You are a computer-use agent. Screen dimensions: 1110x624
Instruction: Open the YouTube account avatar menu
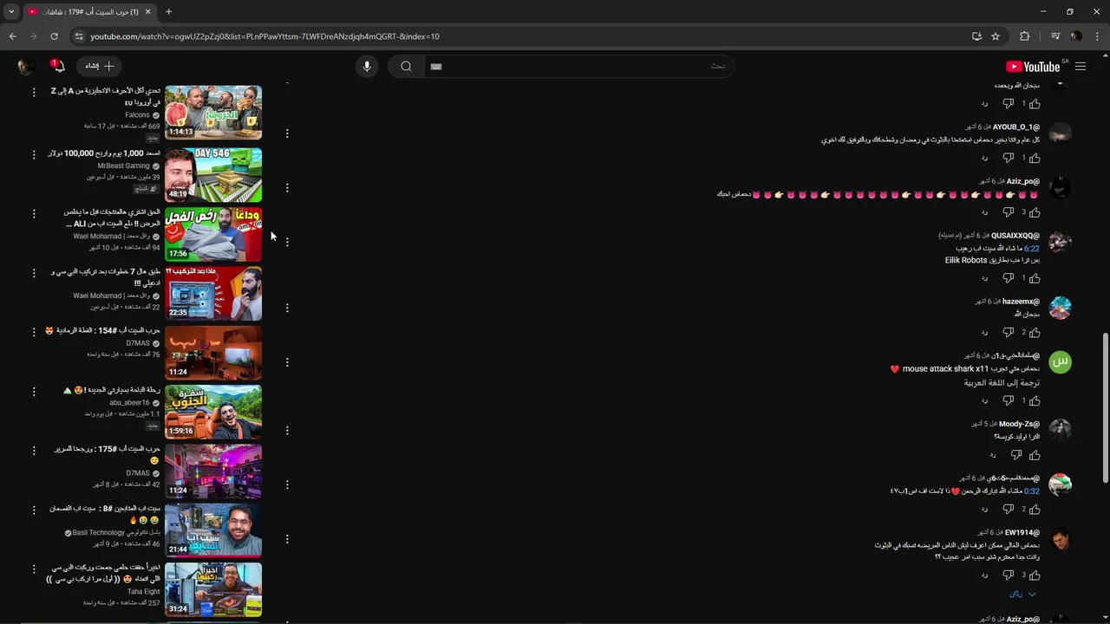coord(26,67)
